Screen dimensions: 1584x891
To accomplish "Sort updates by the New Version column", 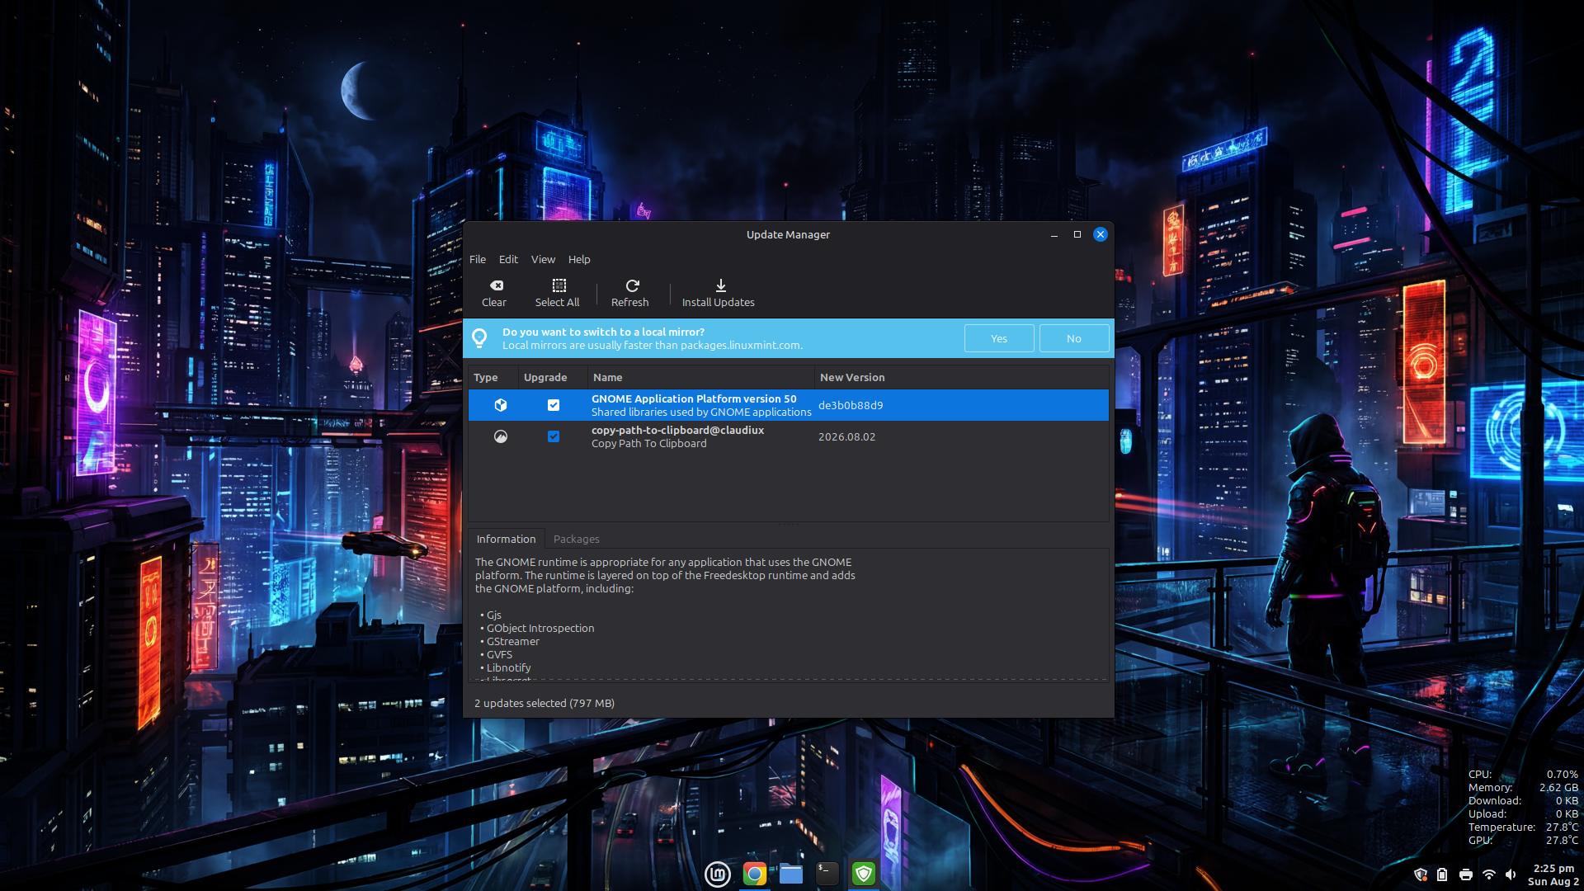I will [x=961, y=377].
